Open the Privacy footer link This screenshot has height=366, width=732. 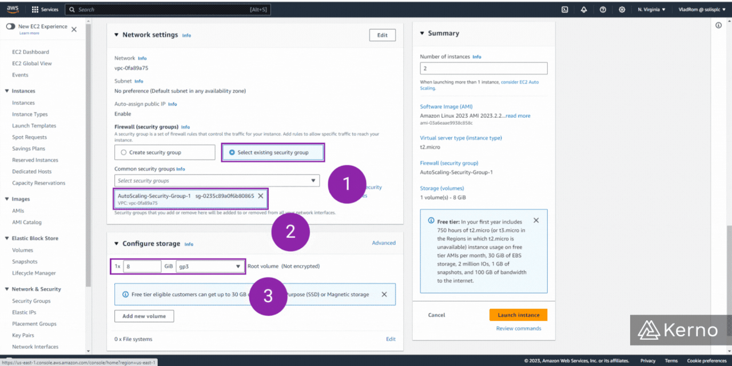tap(648, 361)
